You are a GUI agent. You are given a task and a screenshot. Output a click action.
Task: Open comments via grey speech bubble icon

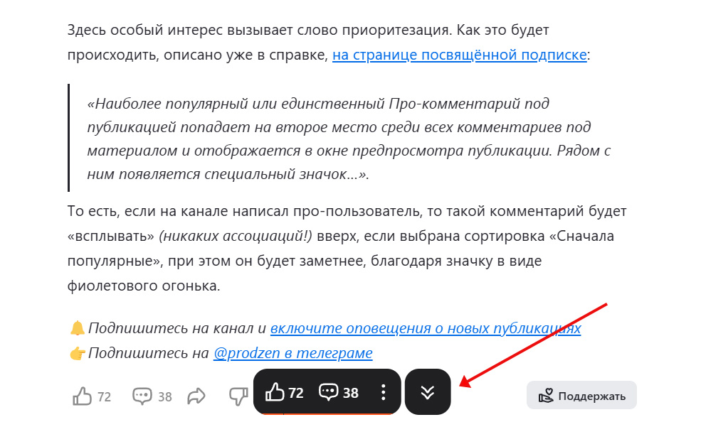pos(142,396)
